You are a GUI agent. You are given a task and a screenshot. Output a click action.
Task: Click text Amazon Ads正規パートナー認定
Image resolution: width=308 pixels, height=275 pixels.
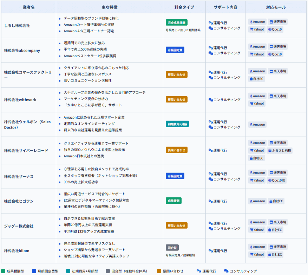89,31
